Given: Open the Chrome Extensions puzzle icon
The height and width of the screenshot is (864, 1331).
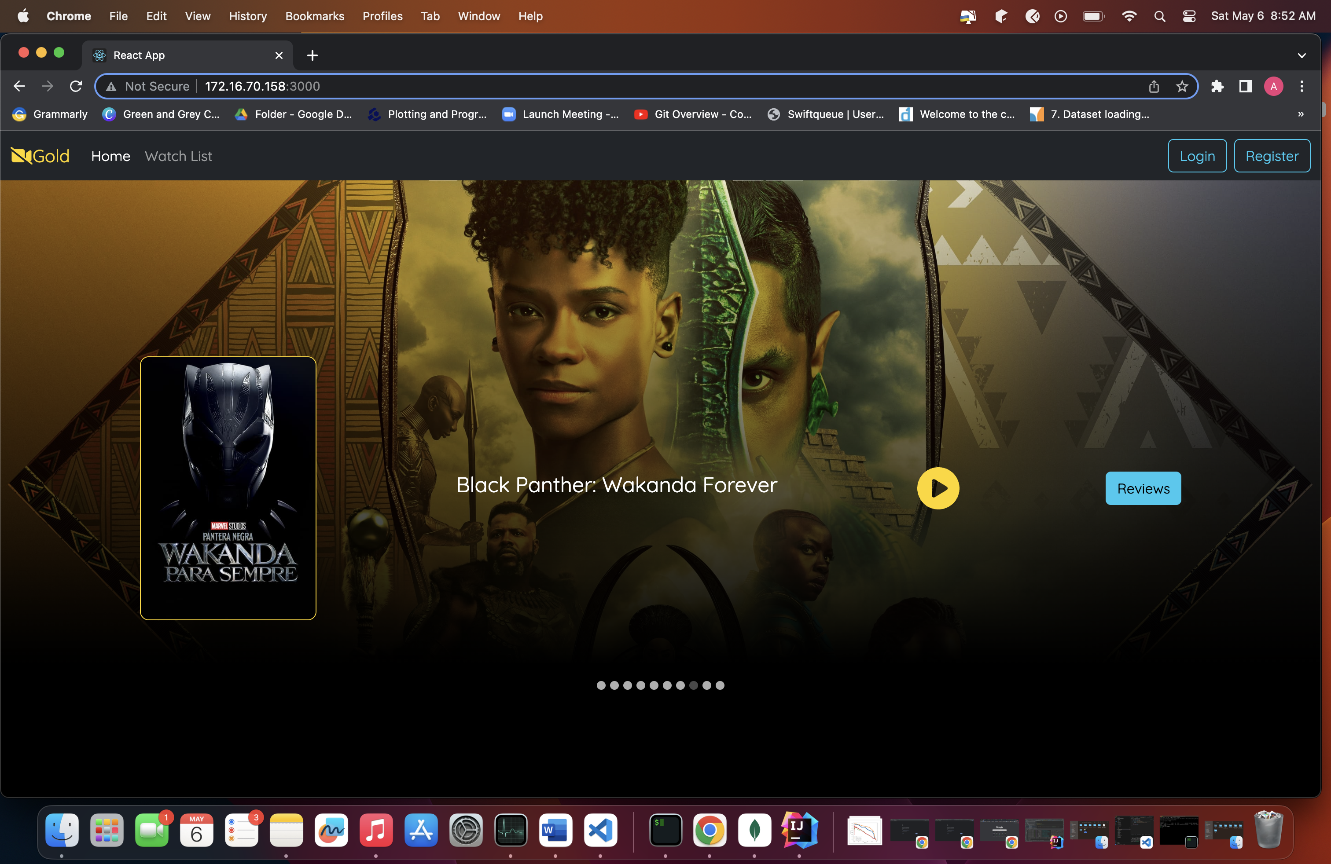Looking at the screenshot, I should tap(1217, 86).
